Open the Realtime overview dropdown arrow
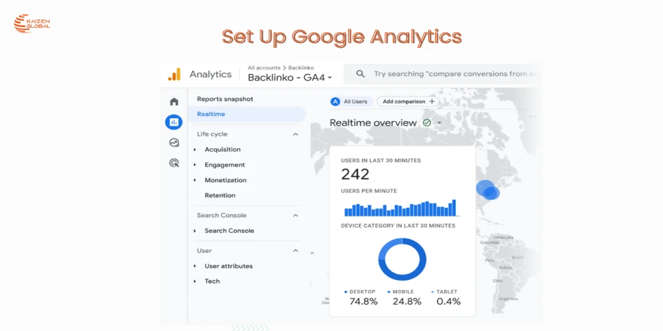 coord(440,123)
